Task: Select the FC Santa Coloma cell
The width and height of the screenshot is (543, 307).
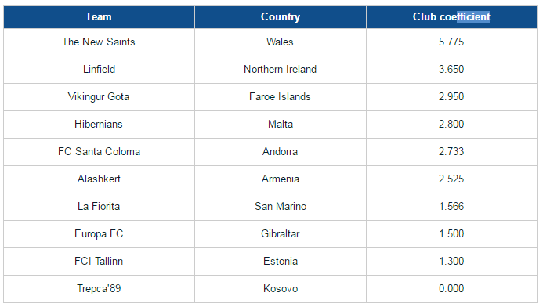Action: [x=99, y=152]
